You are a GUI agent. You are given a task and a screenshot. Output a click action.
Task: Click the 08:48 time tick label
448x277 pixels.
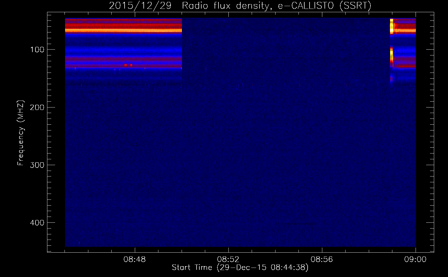coord(135,260)
